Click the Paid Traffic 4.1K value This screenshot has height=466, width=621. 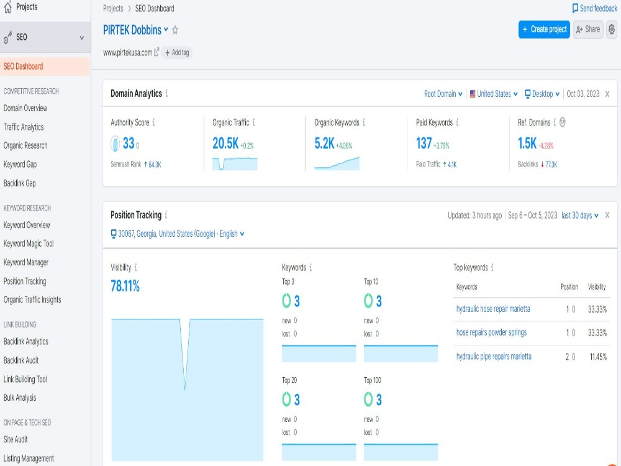(x=452, y=165)
